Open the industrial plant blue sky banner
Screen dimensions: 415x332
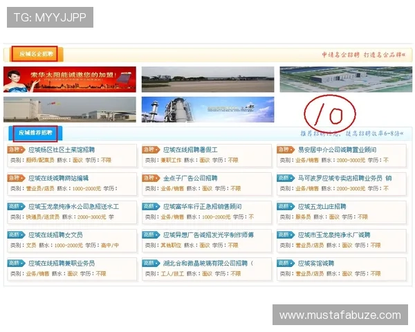[x=207, y=109]
